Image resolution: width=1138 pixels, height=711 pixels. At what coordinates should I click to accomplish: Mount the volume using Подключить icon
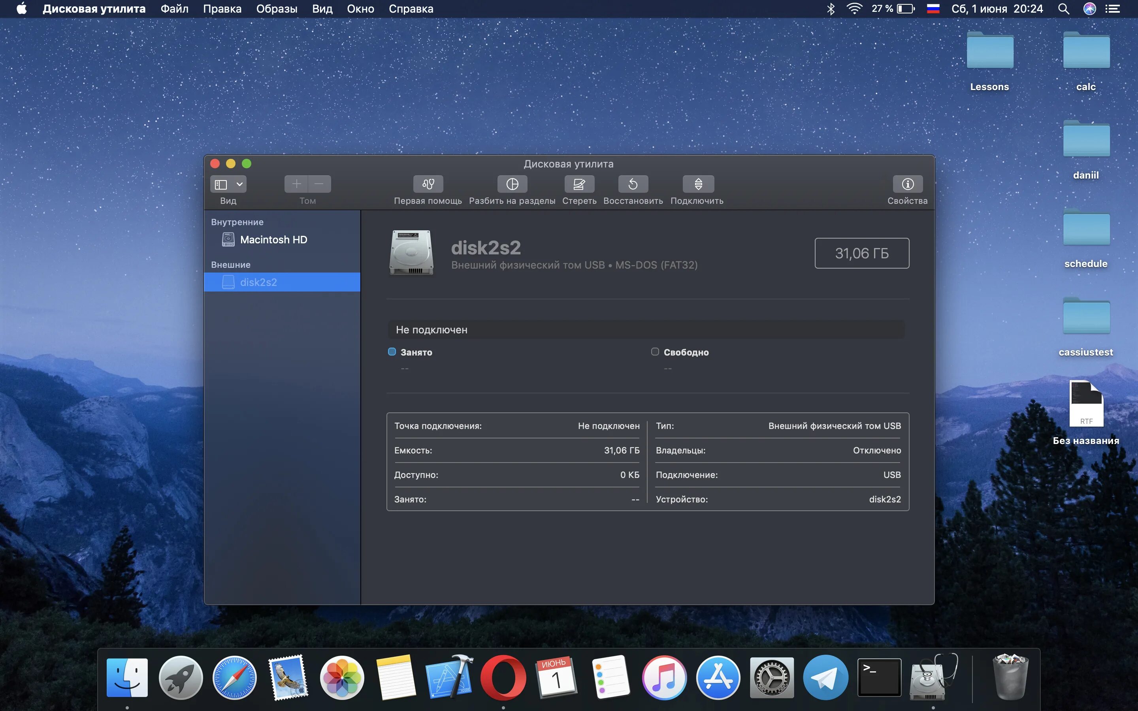point(698,184)
